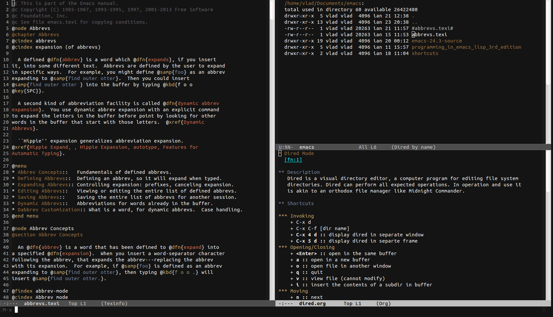The height and width of the screenshot is (317, 553).
Task: Click the @end menu line
Action: tap(25, 216)
